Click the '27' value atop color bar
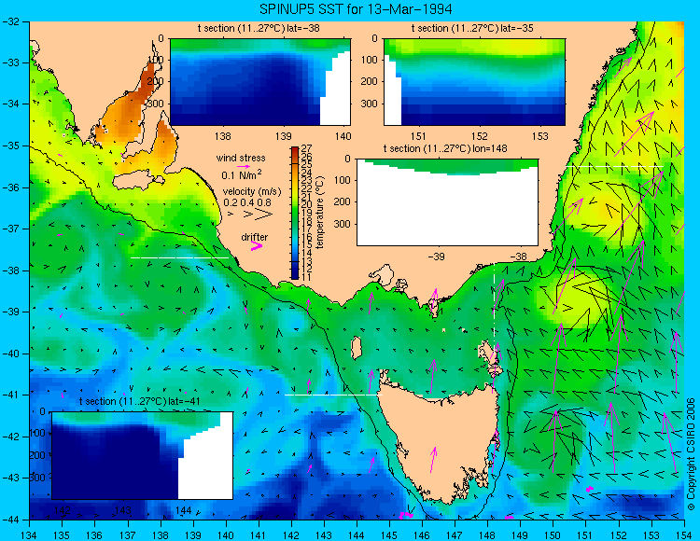The image size is (700, 541). click(x=307, y=148)
